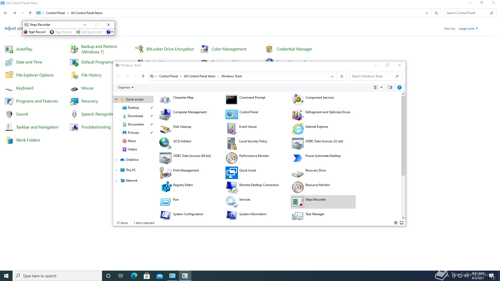Click the Windows Tools vertical scrollbar
The height and width of the screenshot is (281, 500).
(x=403, y=136)
